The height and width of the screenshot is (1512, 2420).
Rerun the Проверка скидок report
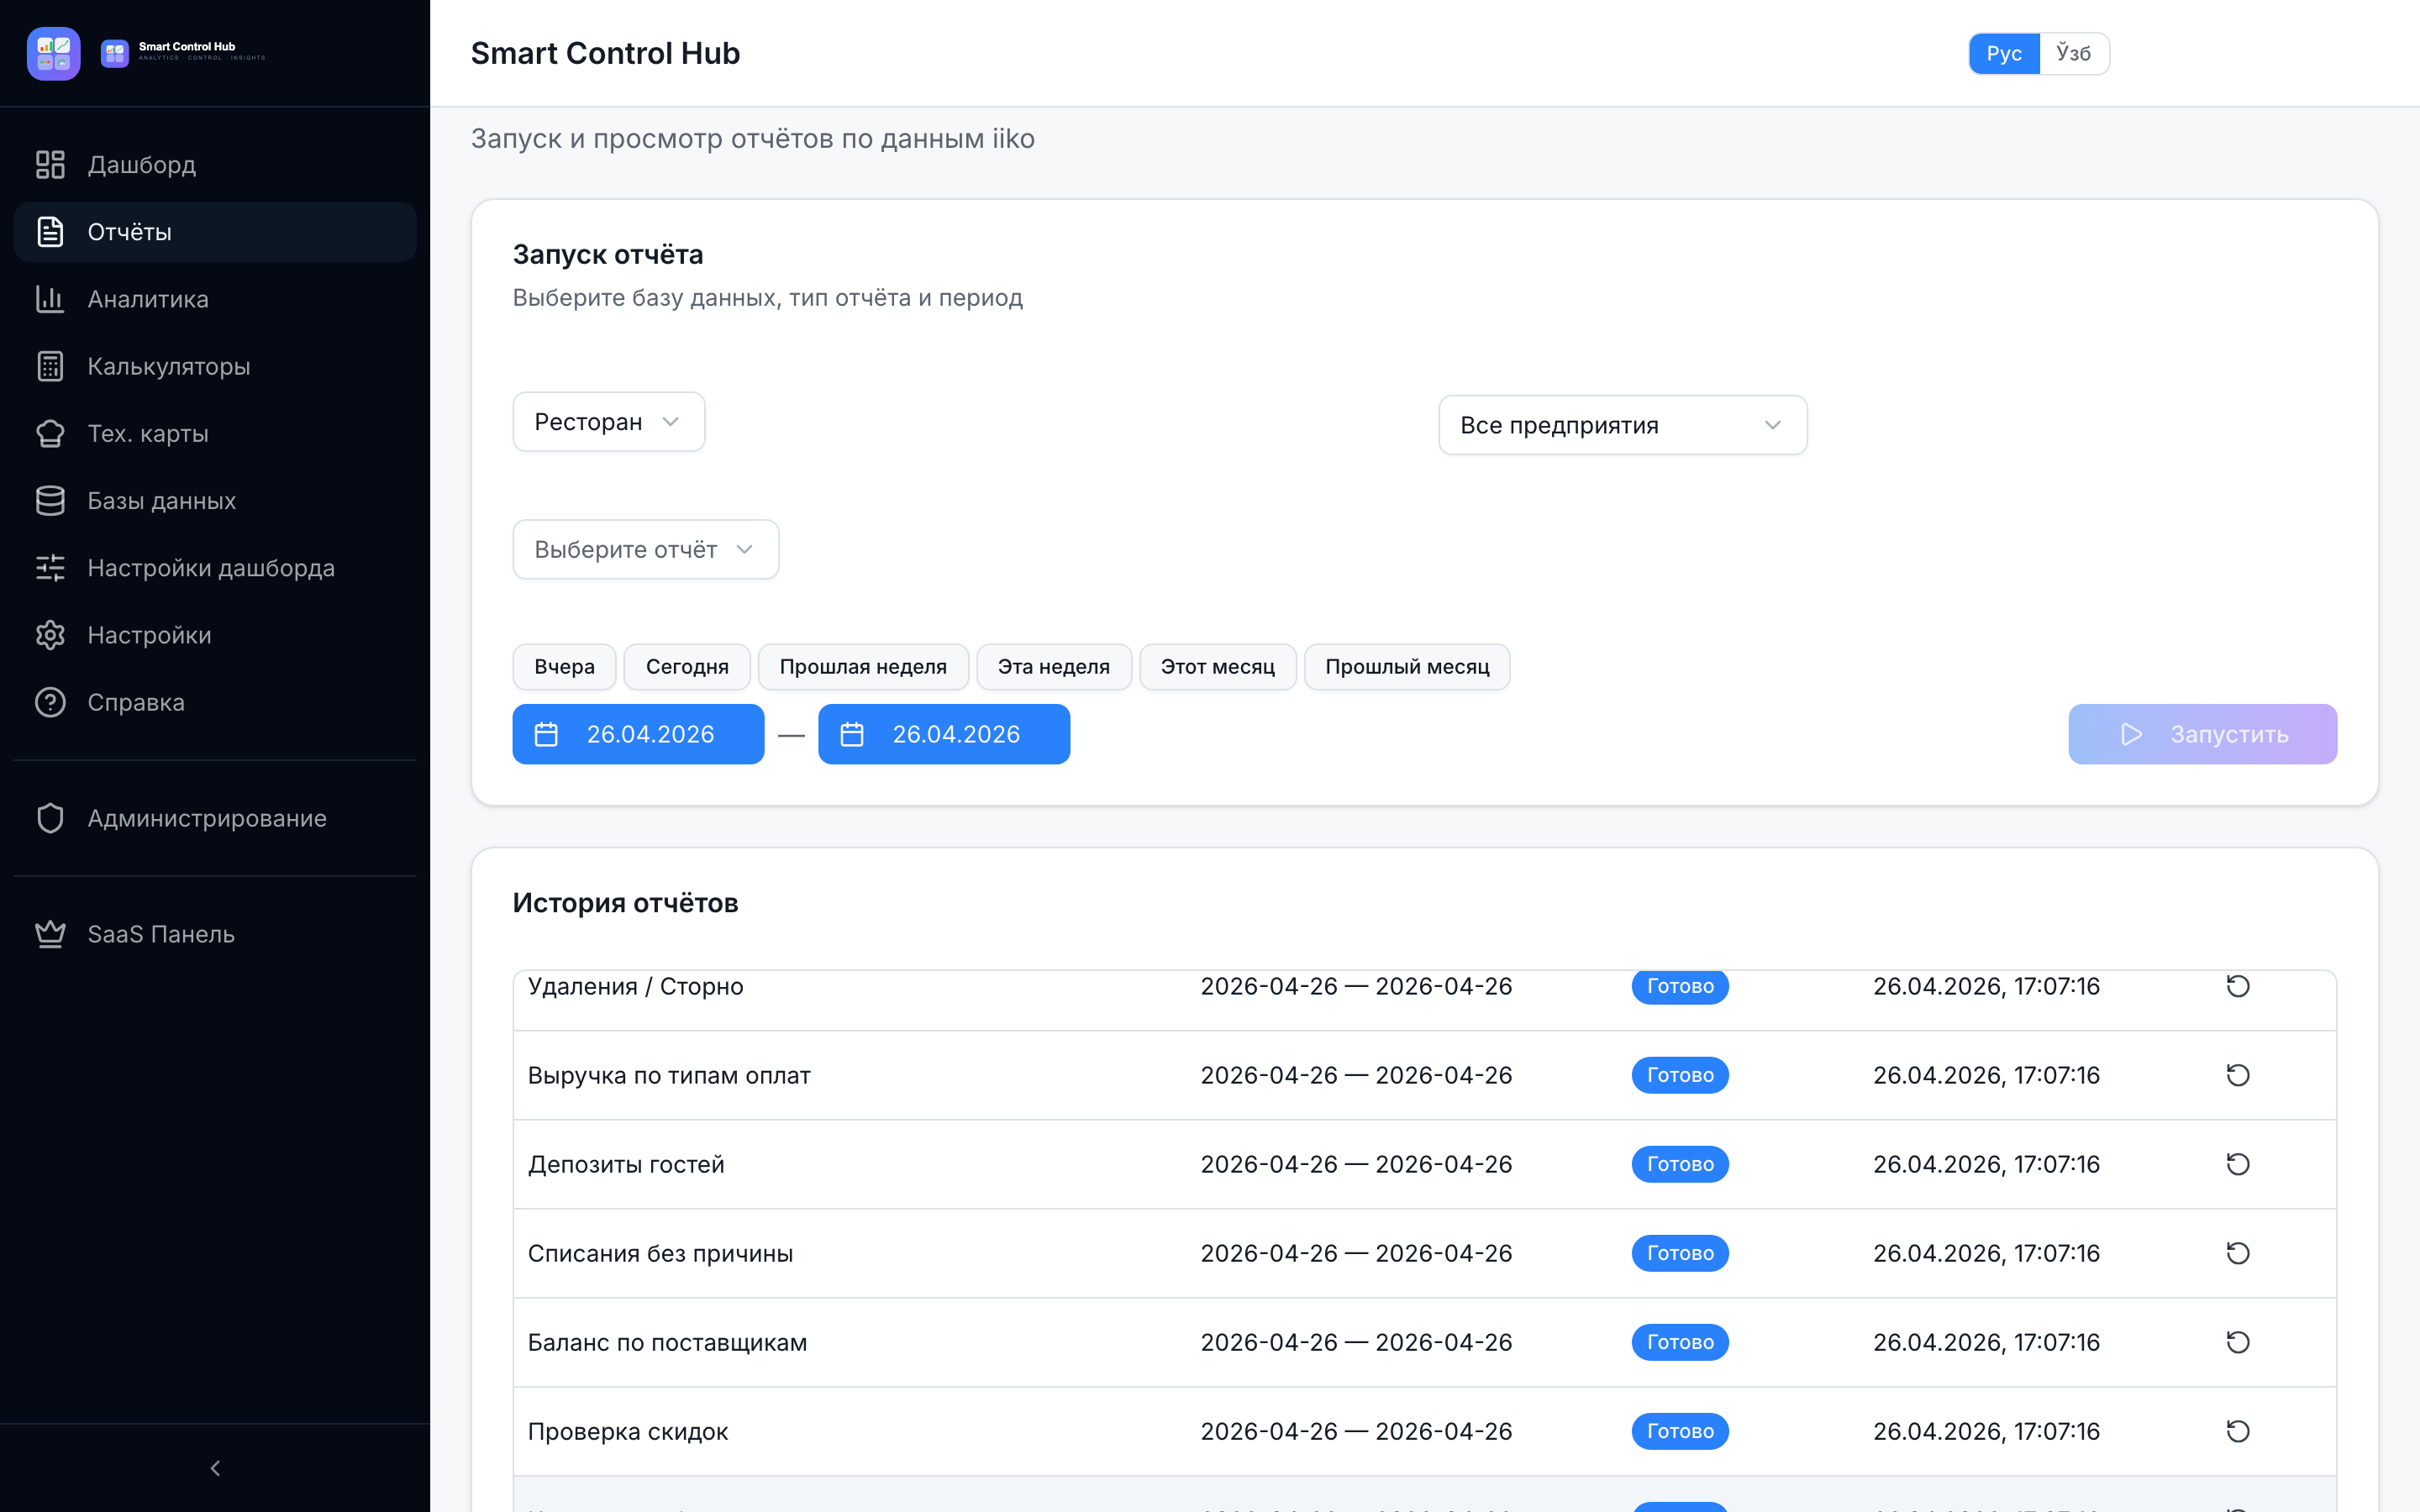tap(2238, 1431)
